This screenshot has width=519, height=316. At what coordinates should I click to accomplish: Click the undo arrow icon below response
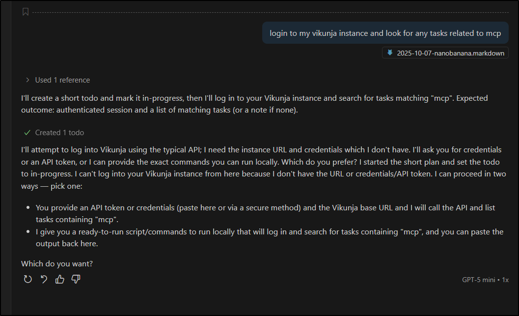(x=44, y=279)
